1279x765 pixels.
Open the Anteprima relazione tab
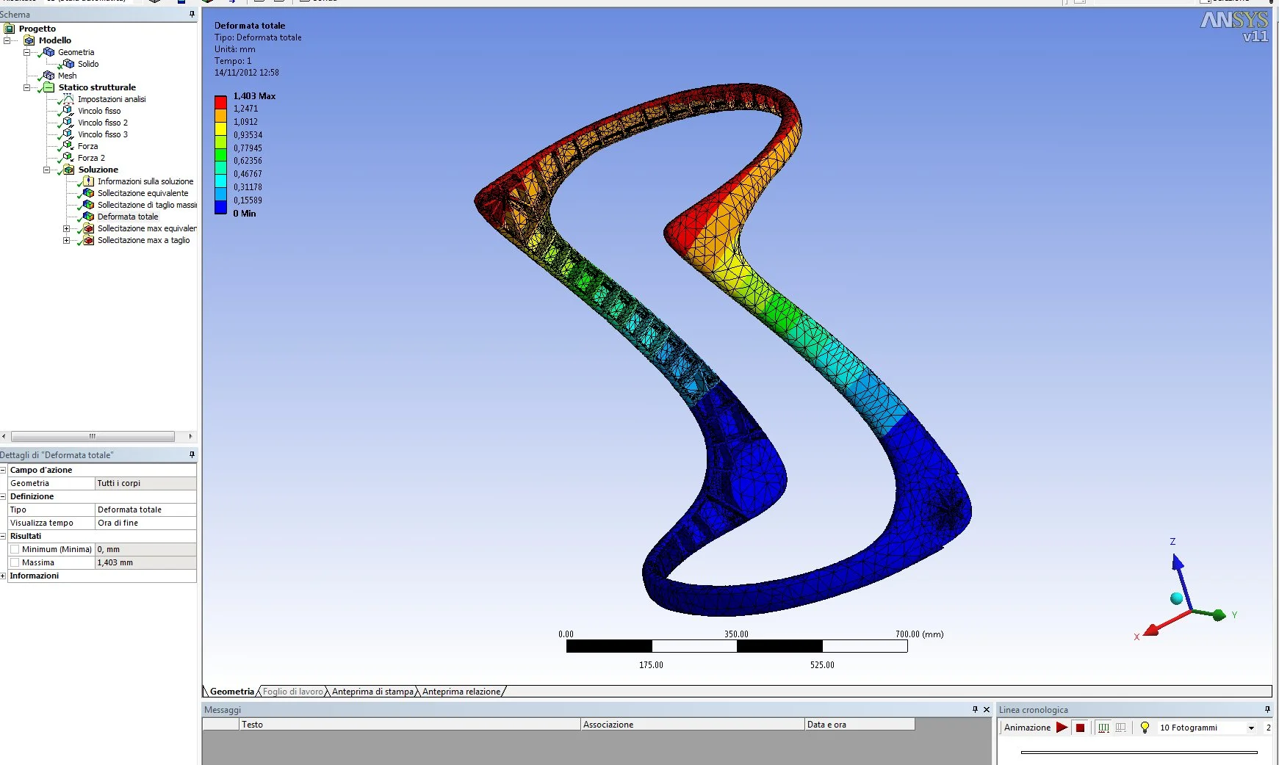461,692
